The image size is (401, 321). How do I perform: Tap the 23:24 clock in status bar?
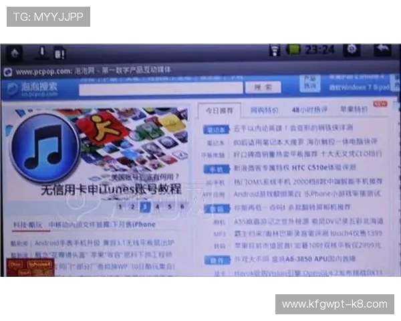[319, 49]
